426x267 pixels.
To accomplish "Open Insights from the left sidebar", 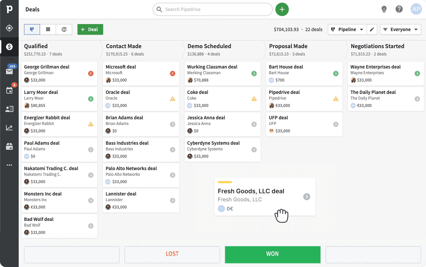I will pos(9,127).
